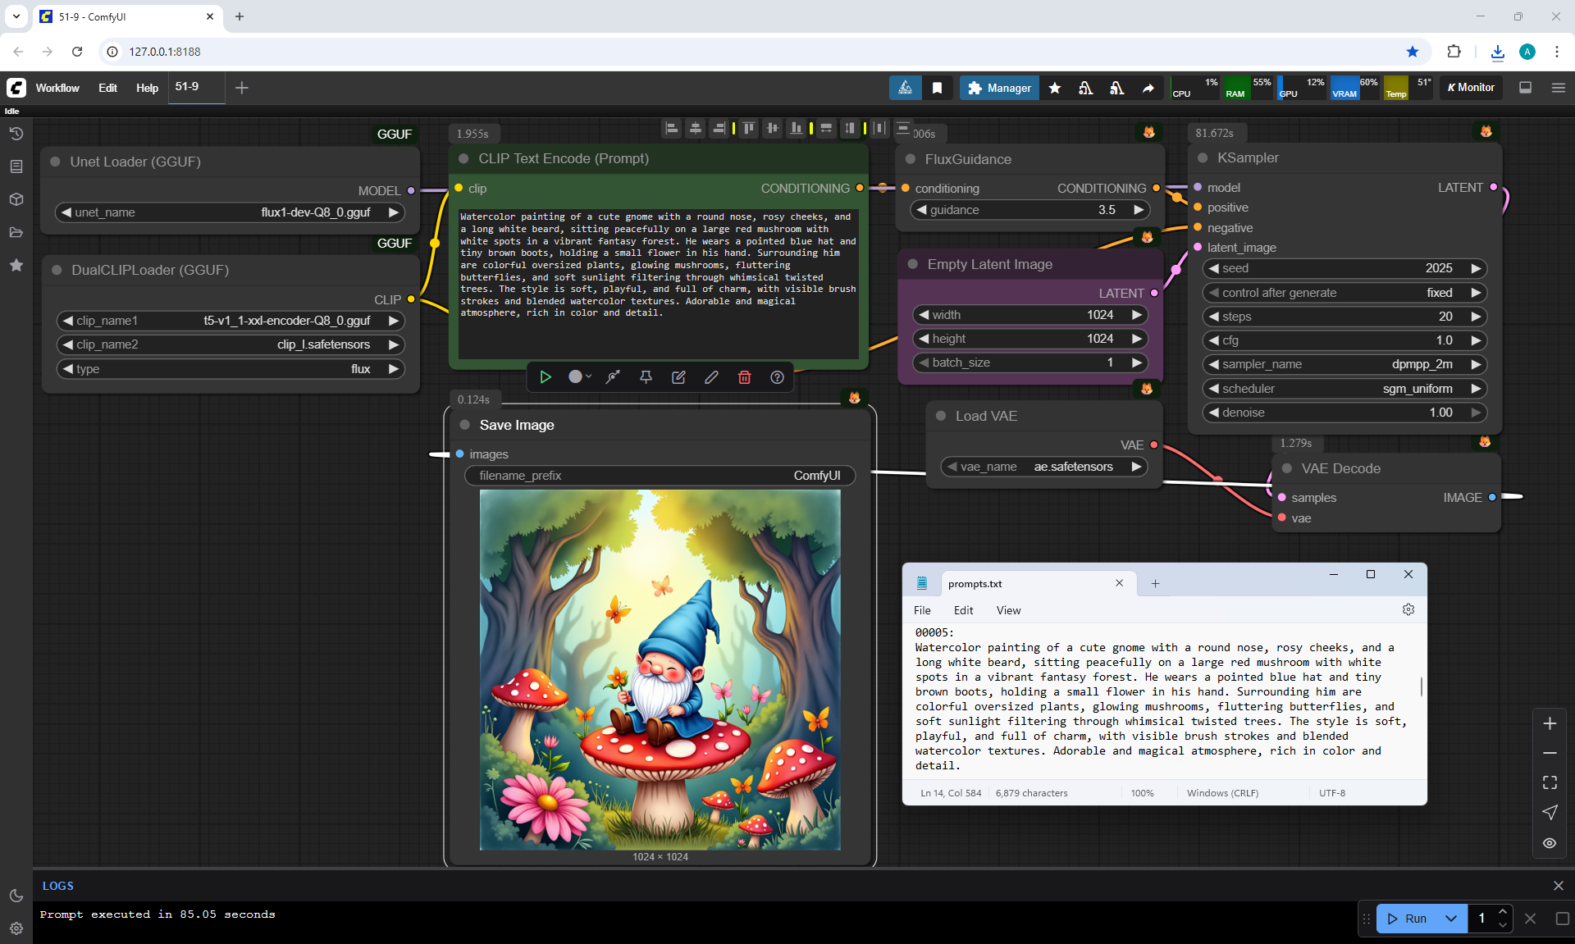Toggle dark theme moon icon

(x=16, y=896)
